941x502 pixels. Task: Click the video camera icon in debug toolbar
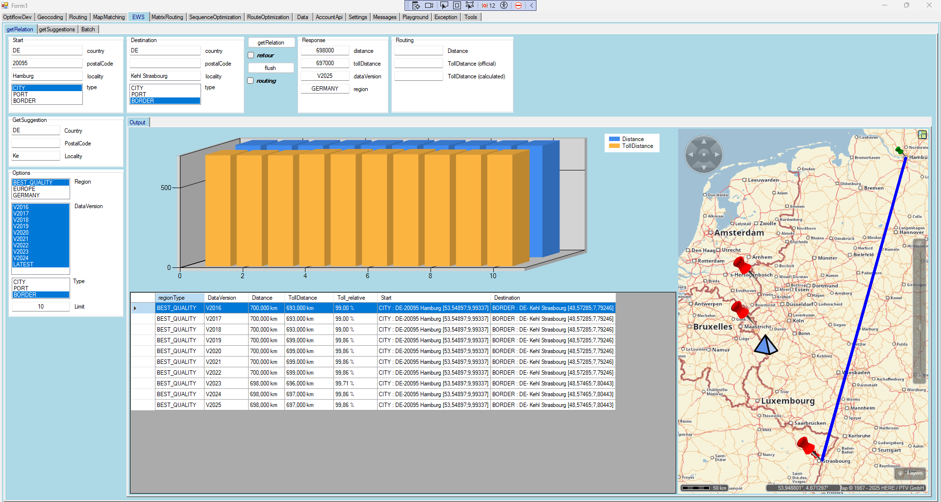coord(429,5)
